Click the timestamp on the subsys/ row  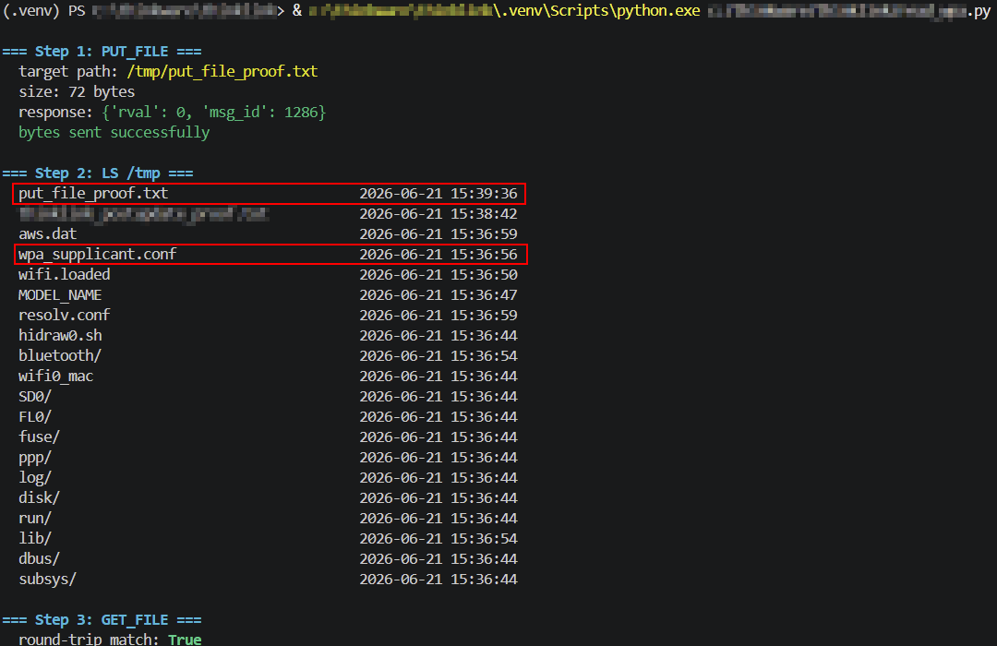438,580
